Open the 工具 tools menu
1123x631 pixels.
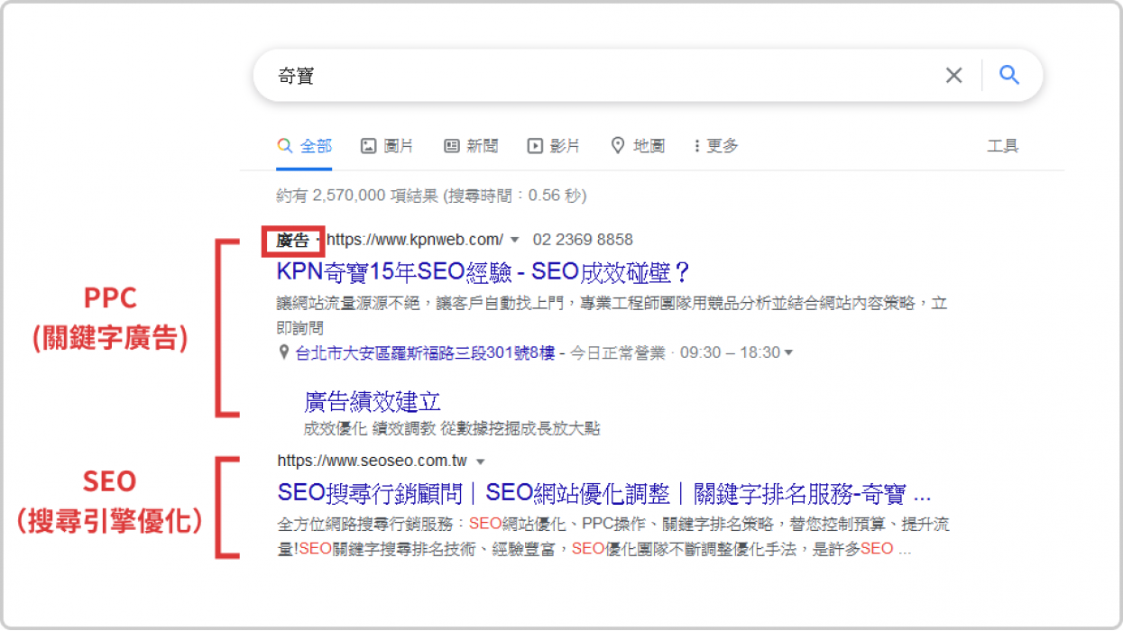(x=1002, y=146)
